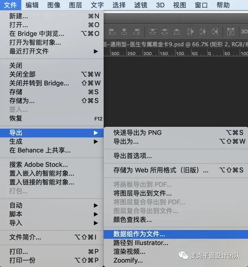The image size is (248, 267).
Task: Open the 选择 menu
Action: point(119,5)
